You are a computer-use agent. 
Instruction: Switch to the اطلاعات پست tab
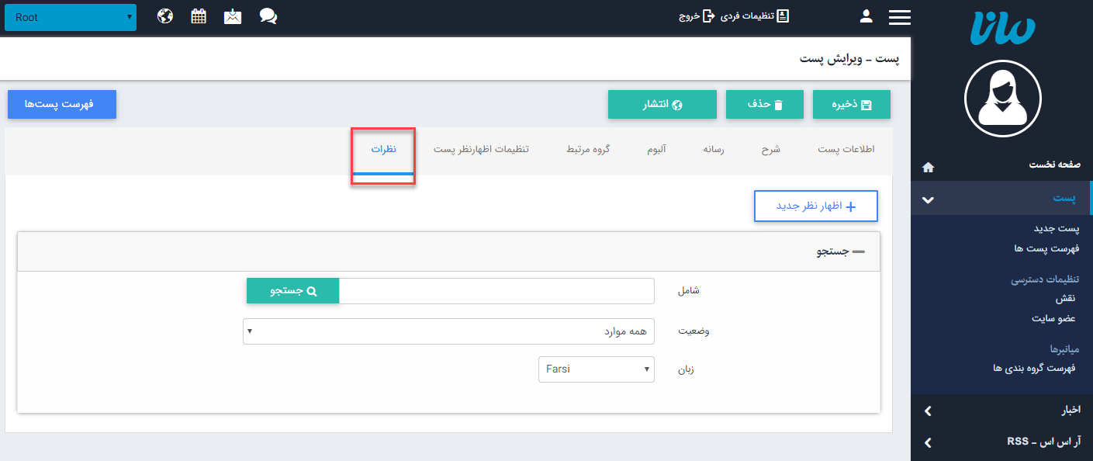tap(845, 148)
